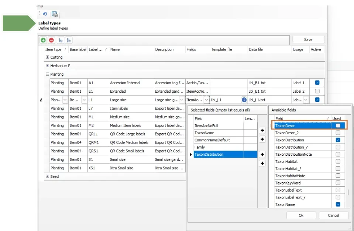Uncheck the Used box for TaxonName
This screenshot has height=231, width=354.
tap(338, 204)
